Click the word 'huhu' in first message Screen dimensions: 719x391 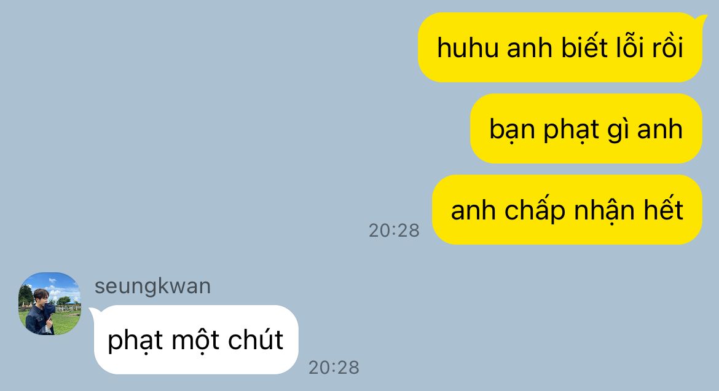[468, 48]
